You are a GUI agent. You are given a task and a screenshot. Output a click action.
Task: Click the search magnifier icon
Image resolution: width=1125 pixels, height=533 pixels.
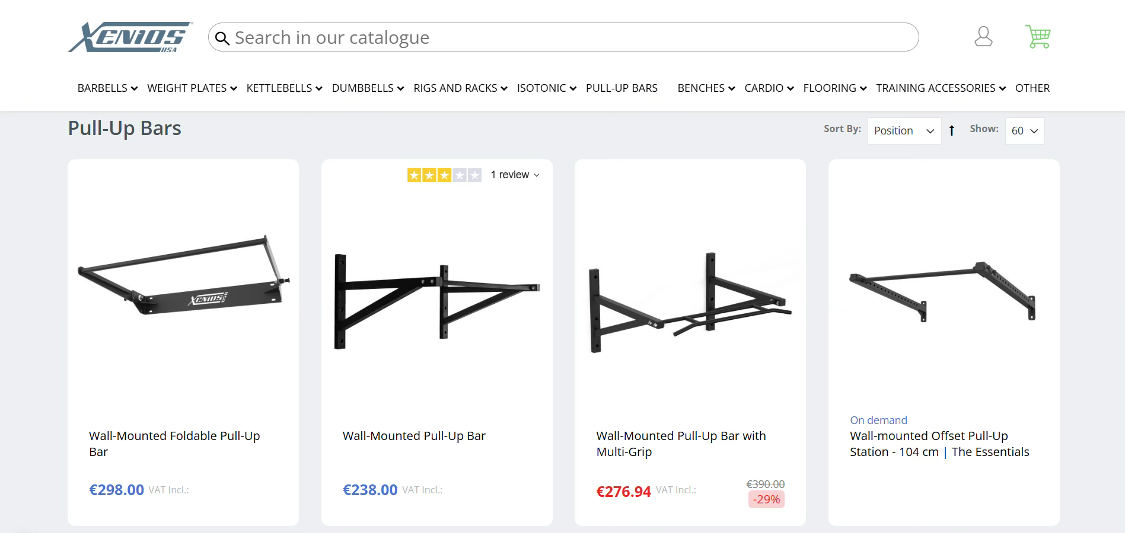[222, 38]
